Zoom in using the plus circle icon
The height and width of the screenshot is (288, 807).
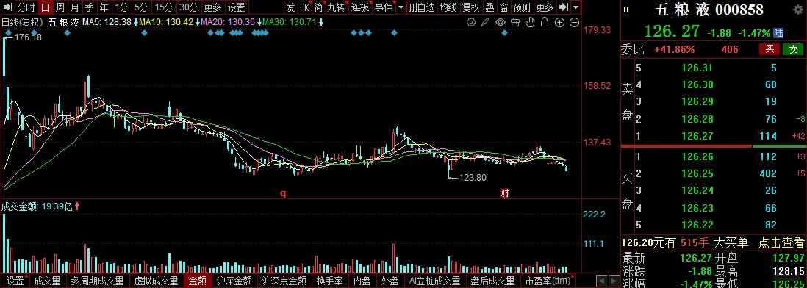coord(560,22)
